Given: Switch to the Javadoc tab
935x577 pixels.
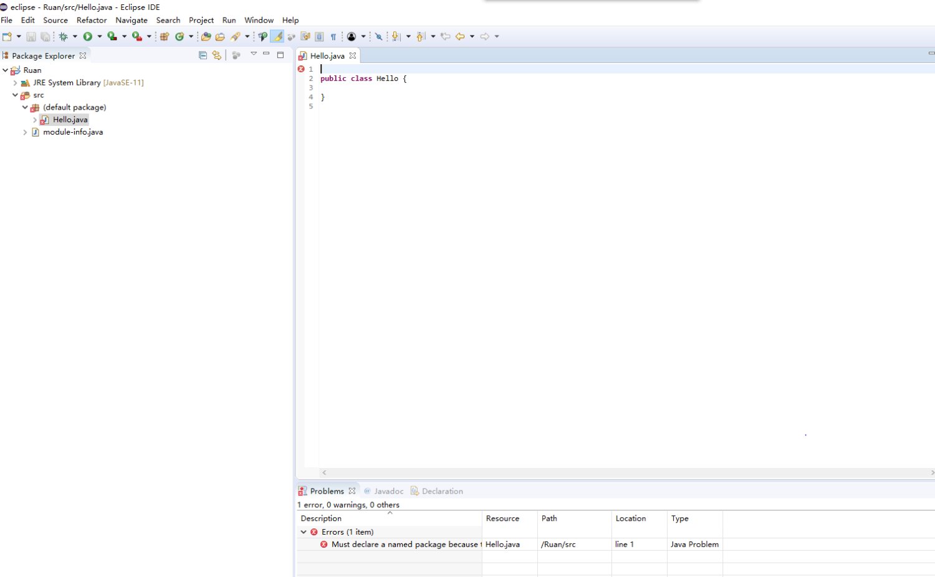Looking at the screenshot, I should pos(383,491).
